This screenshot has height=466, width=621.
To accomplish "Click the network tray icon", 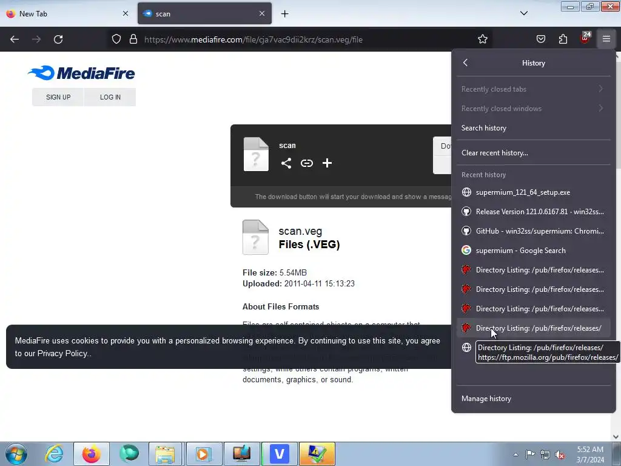I will coord(545,454).
